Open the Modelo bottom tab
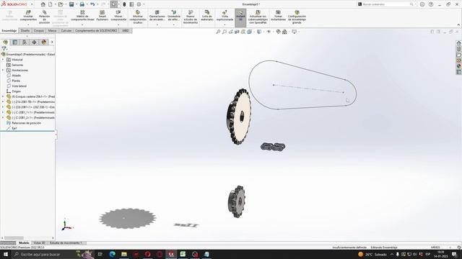Image resolution: width=462 pixels, height=259 pixels. (x=24, y=243)
